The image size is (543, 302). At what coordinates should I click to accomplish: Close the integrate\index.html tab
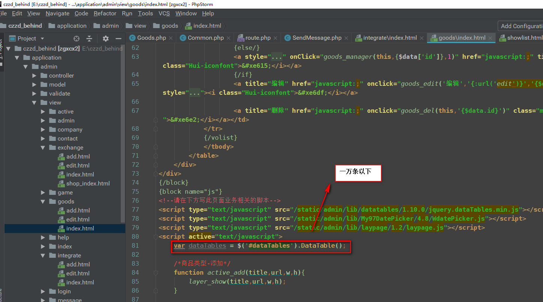(x=421, y=38)
